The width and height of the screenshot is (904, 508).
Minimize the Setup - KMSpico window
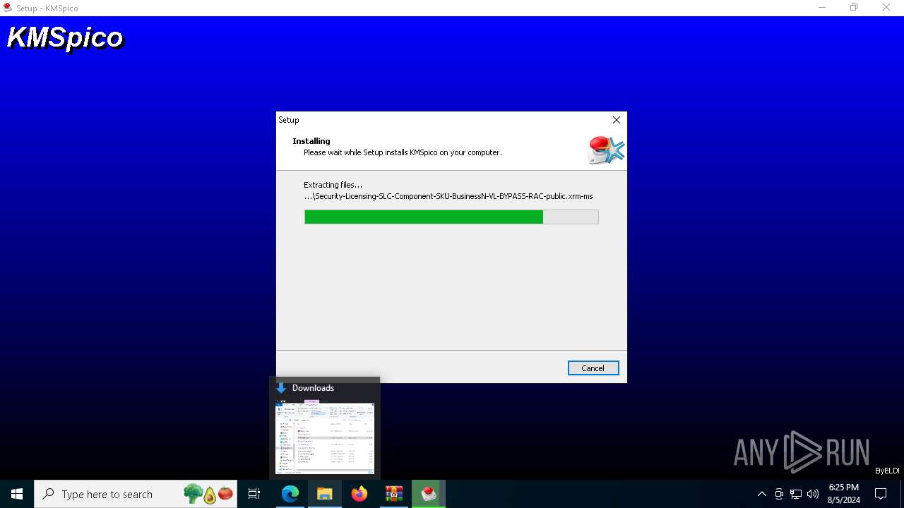822,8
